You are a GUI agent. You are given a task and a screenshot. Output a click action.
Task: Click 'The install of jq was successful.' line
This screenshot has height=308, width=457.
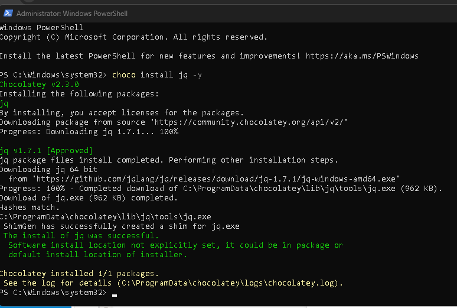point(81,236)
